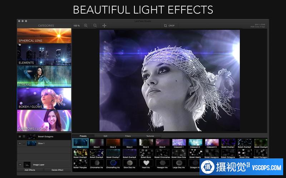Select the Bokeh Blurs preset
286x178 pixels.
[146, 153]
